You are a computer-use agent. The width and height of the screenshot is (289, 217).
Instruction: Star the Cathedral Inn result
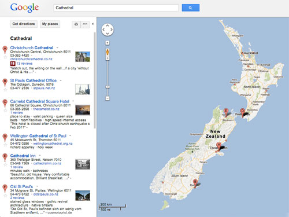tap(5, 165)
